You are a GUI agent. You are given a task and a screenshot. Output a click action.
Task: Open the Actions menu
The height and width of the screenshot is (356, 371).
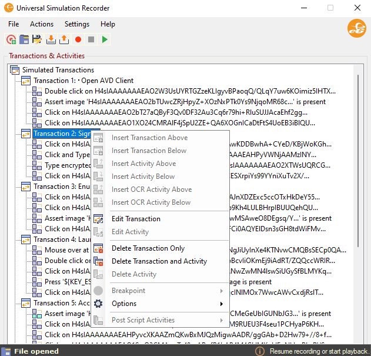(x=42, y=24)
